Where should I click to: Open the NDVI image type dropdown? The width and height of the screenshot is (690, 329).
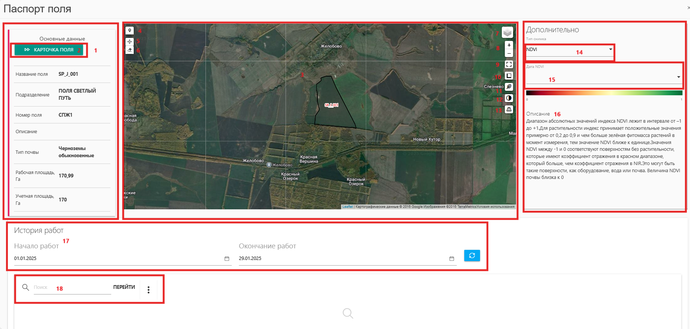click(x=569, y=50)
